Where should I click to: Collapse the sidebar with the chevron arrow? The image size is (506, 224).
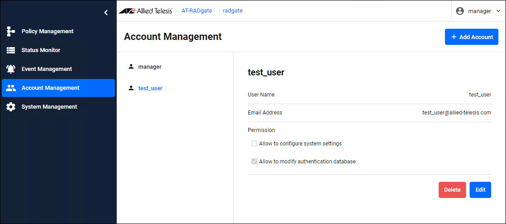point(106,13)
